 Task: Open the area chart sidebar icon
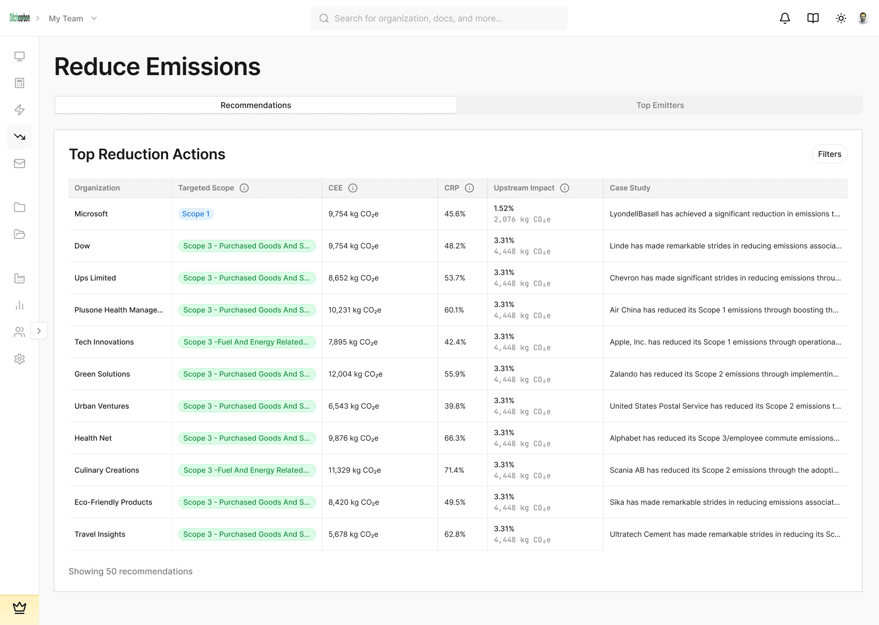pyautogui.click(x=19, y=278)
